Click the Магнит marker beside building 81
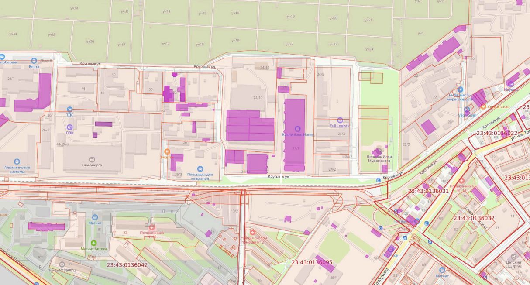530x285 pixels. click(95, 217)
